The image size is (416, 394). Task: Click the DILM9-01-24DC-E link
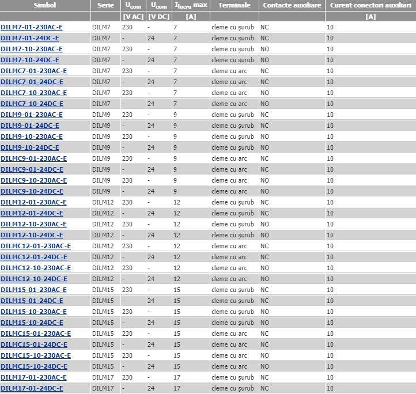tap(30, 126)
